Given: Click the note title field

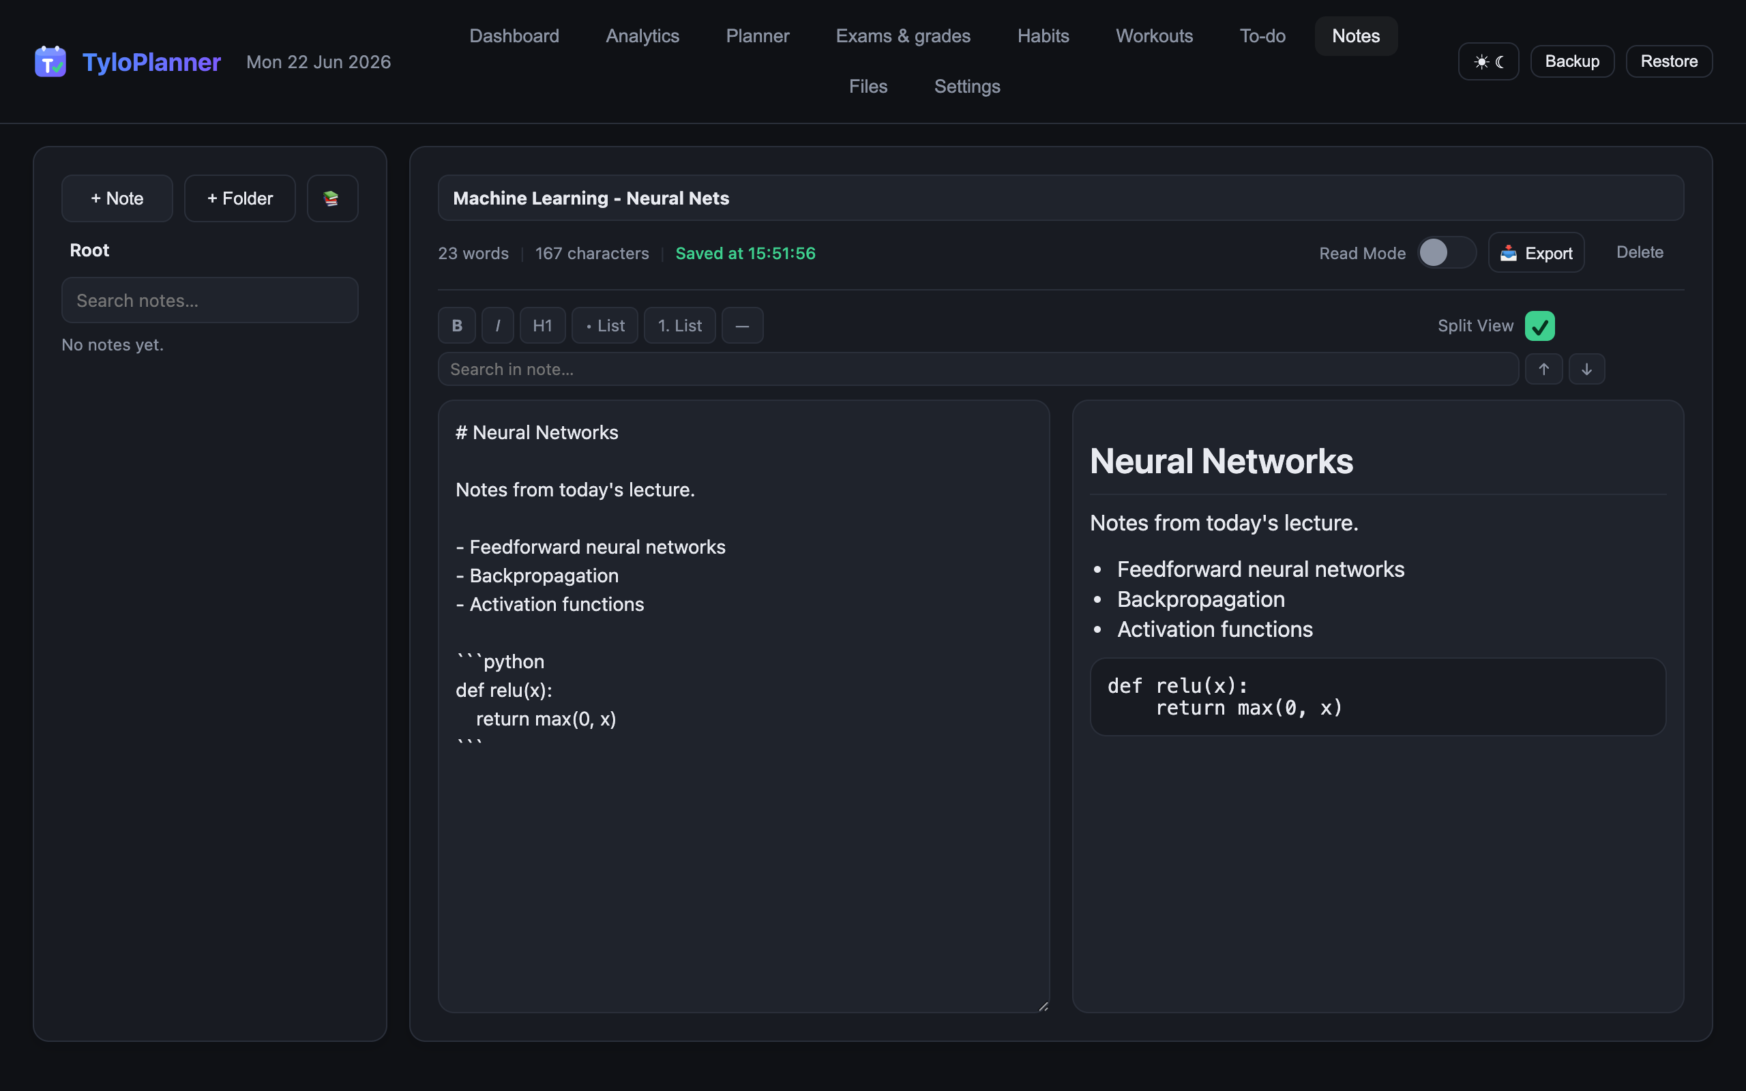Looking at the screenshot, I should click(1061, 198).
